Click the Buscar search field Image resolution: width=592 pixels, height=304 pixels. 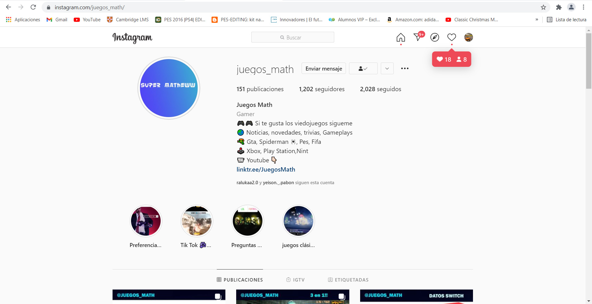tap(293, 37)
